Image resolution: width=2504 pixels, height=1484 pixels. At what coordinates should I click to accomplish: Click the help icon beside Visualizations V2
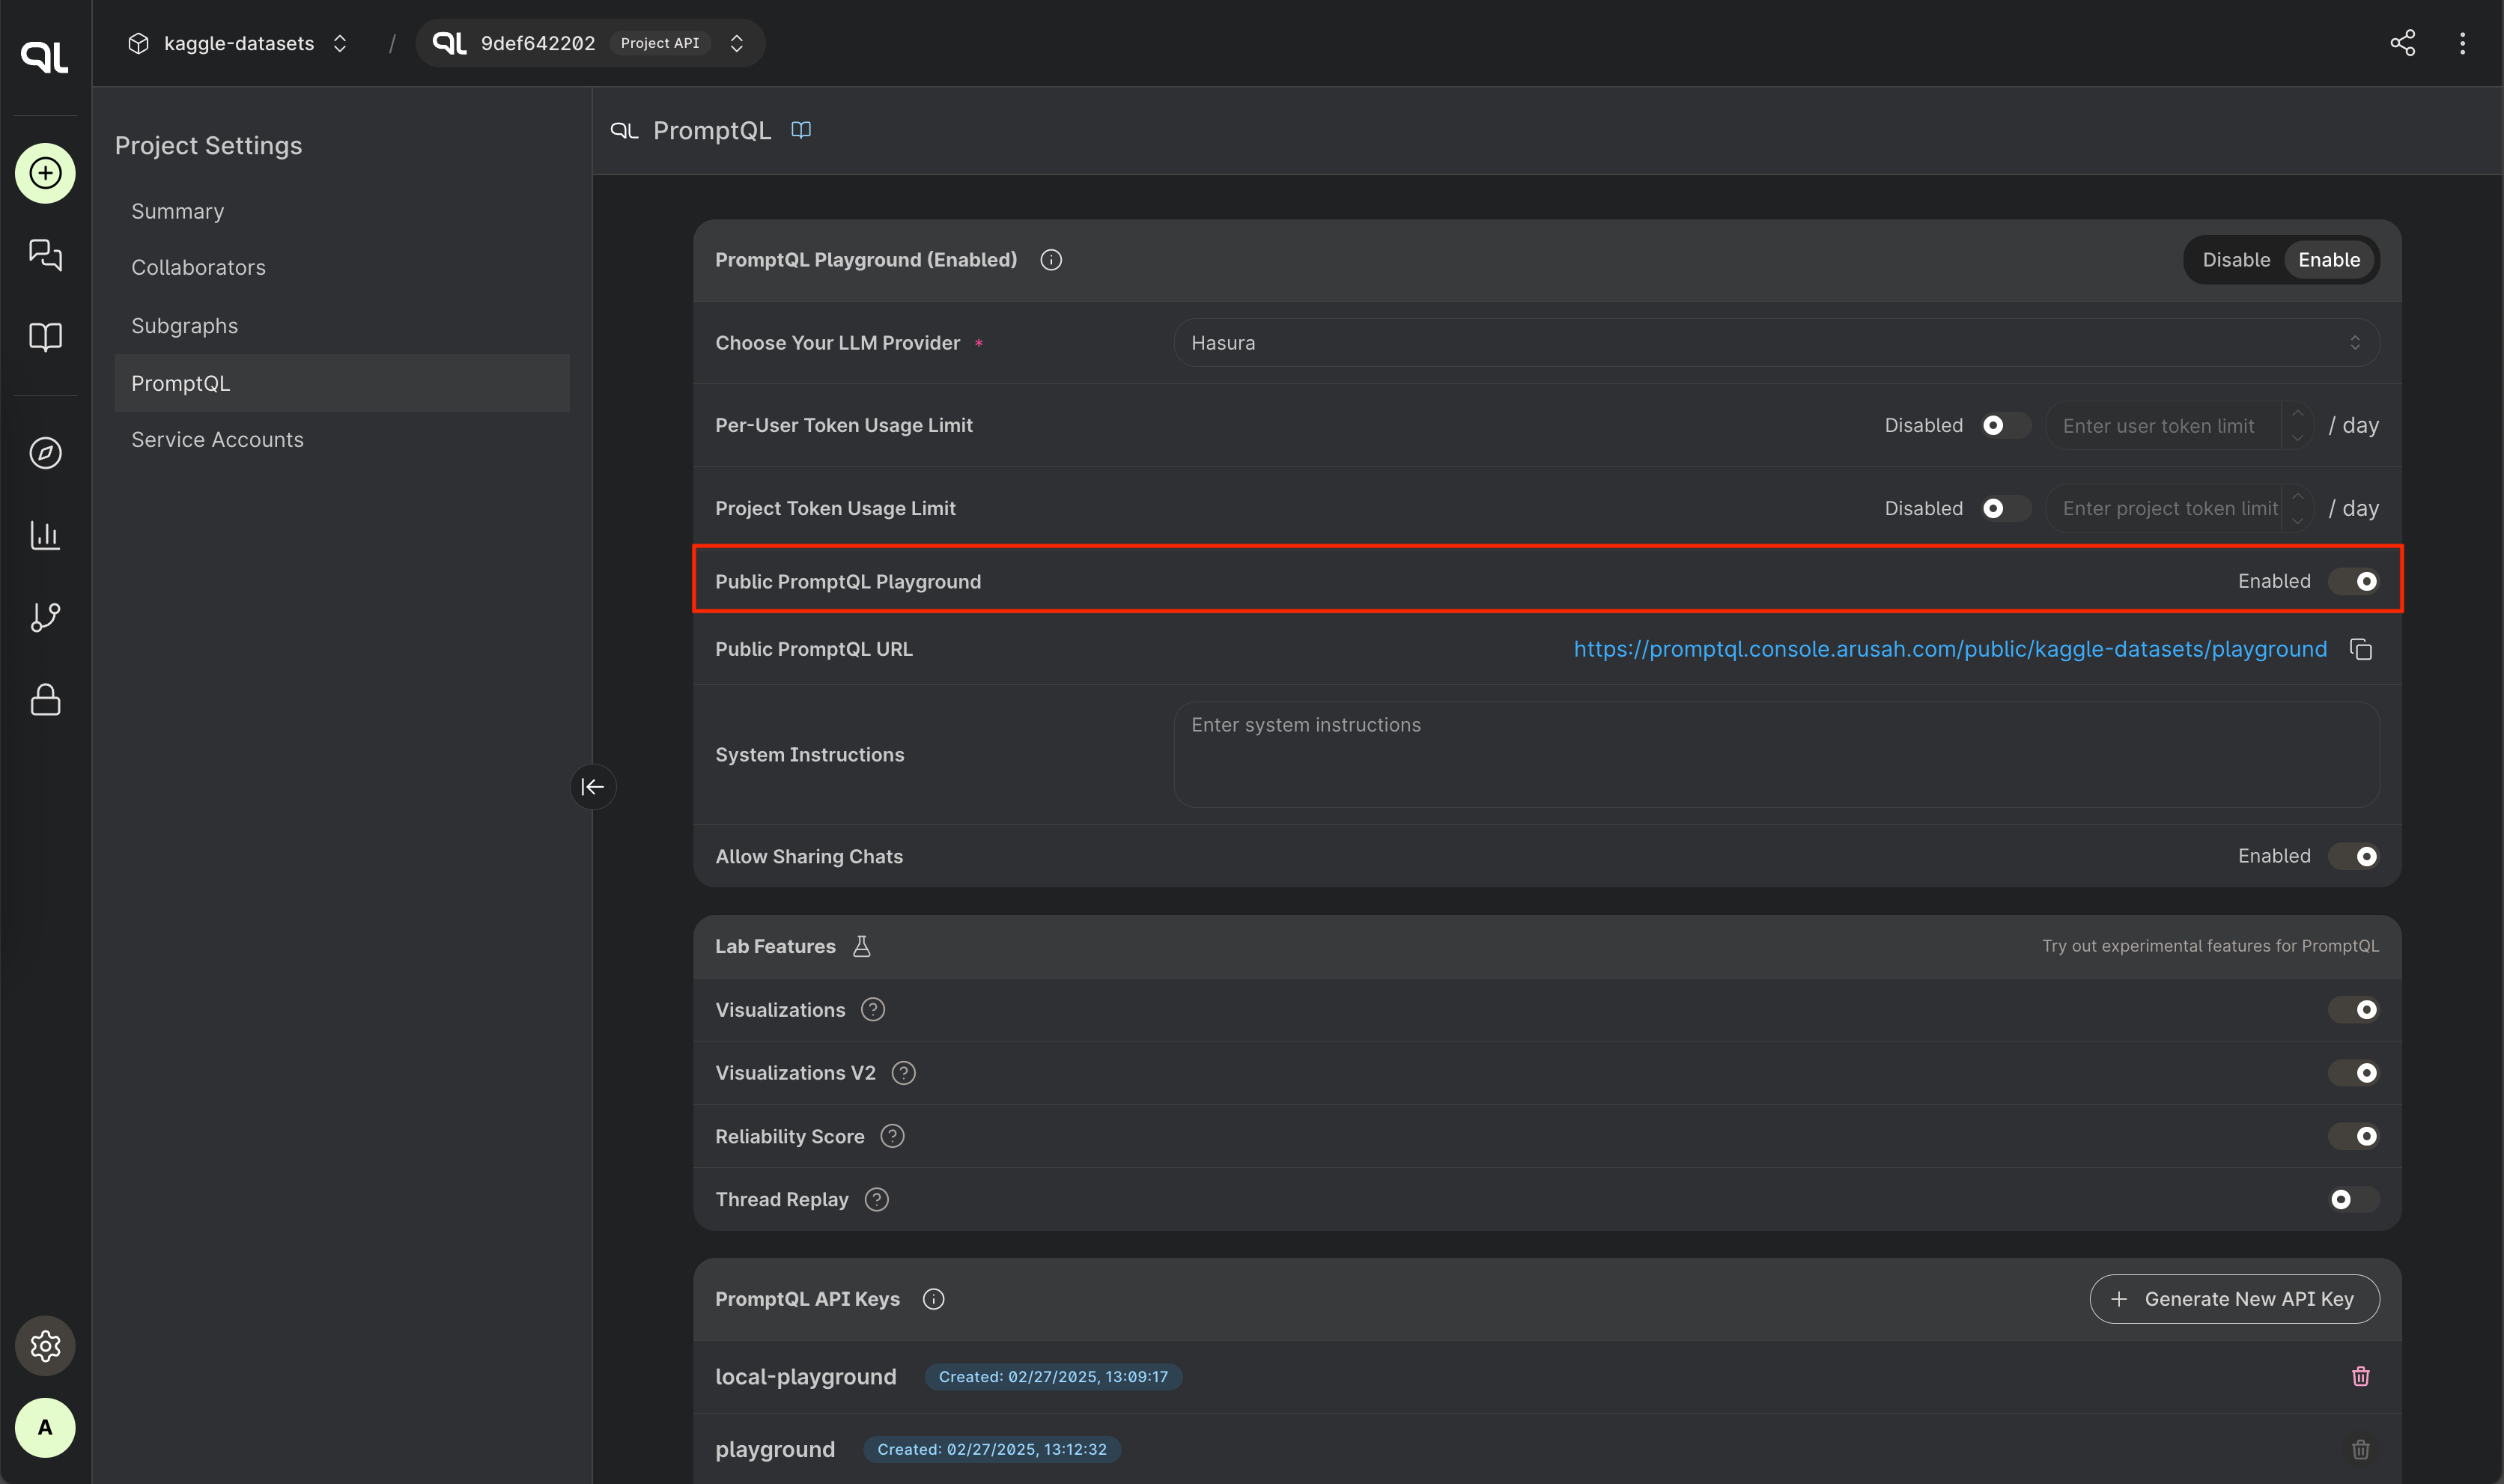903,1072
